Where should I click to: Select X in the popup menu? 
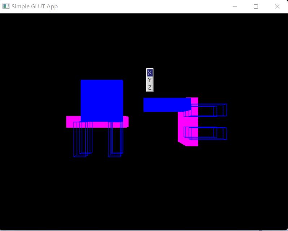[x=150, y=73]
